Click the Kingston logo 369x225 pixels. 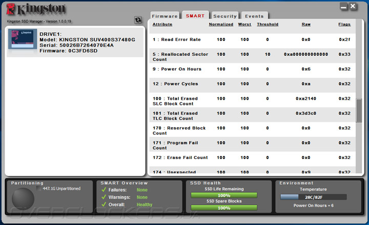[x=36, y=10]
